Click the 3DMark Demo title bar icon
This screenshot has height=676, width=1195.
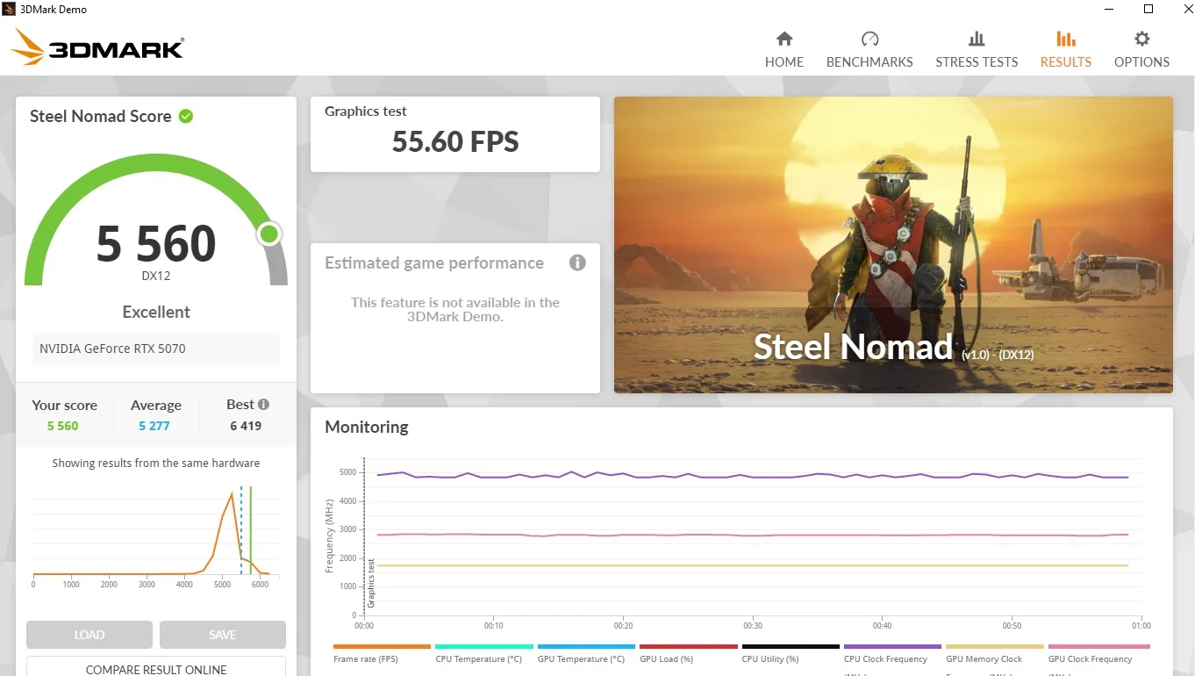[10, 10]
